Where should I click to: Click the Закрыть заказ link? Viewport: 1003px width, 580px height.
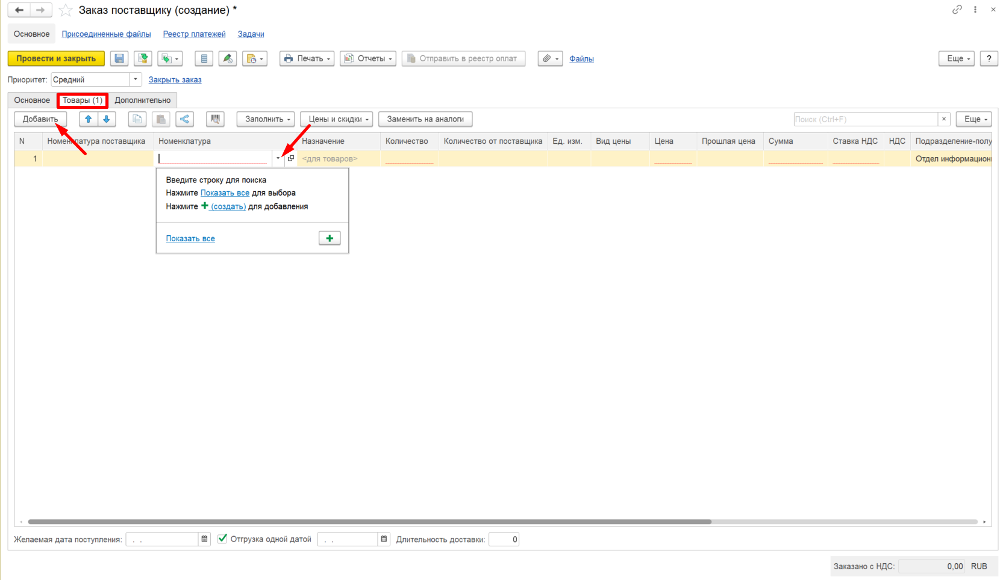coord(175,79)
